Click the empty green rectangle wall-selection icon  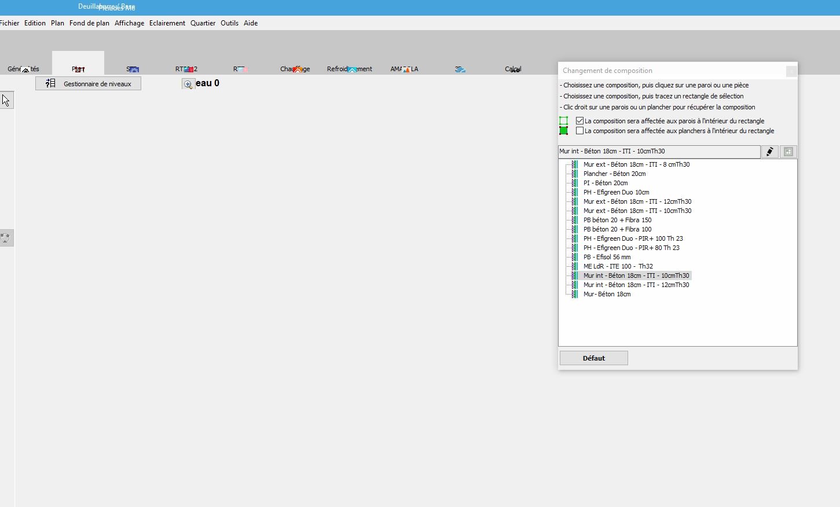tap(563, 121)
